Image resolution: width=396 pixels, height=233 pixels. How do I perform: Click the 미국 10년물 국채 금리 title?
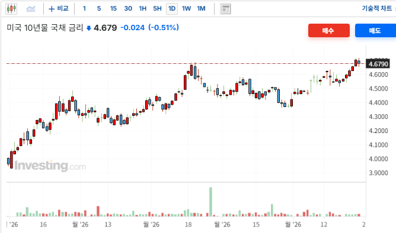tap(44, 27)
